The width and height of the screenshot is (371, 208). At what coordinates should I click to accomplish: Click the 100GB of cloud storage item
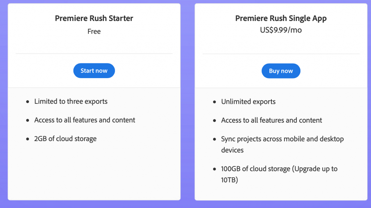tap(279, 174)
